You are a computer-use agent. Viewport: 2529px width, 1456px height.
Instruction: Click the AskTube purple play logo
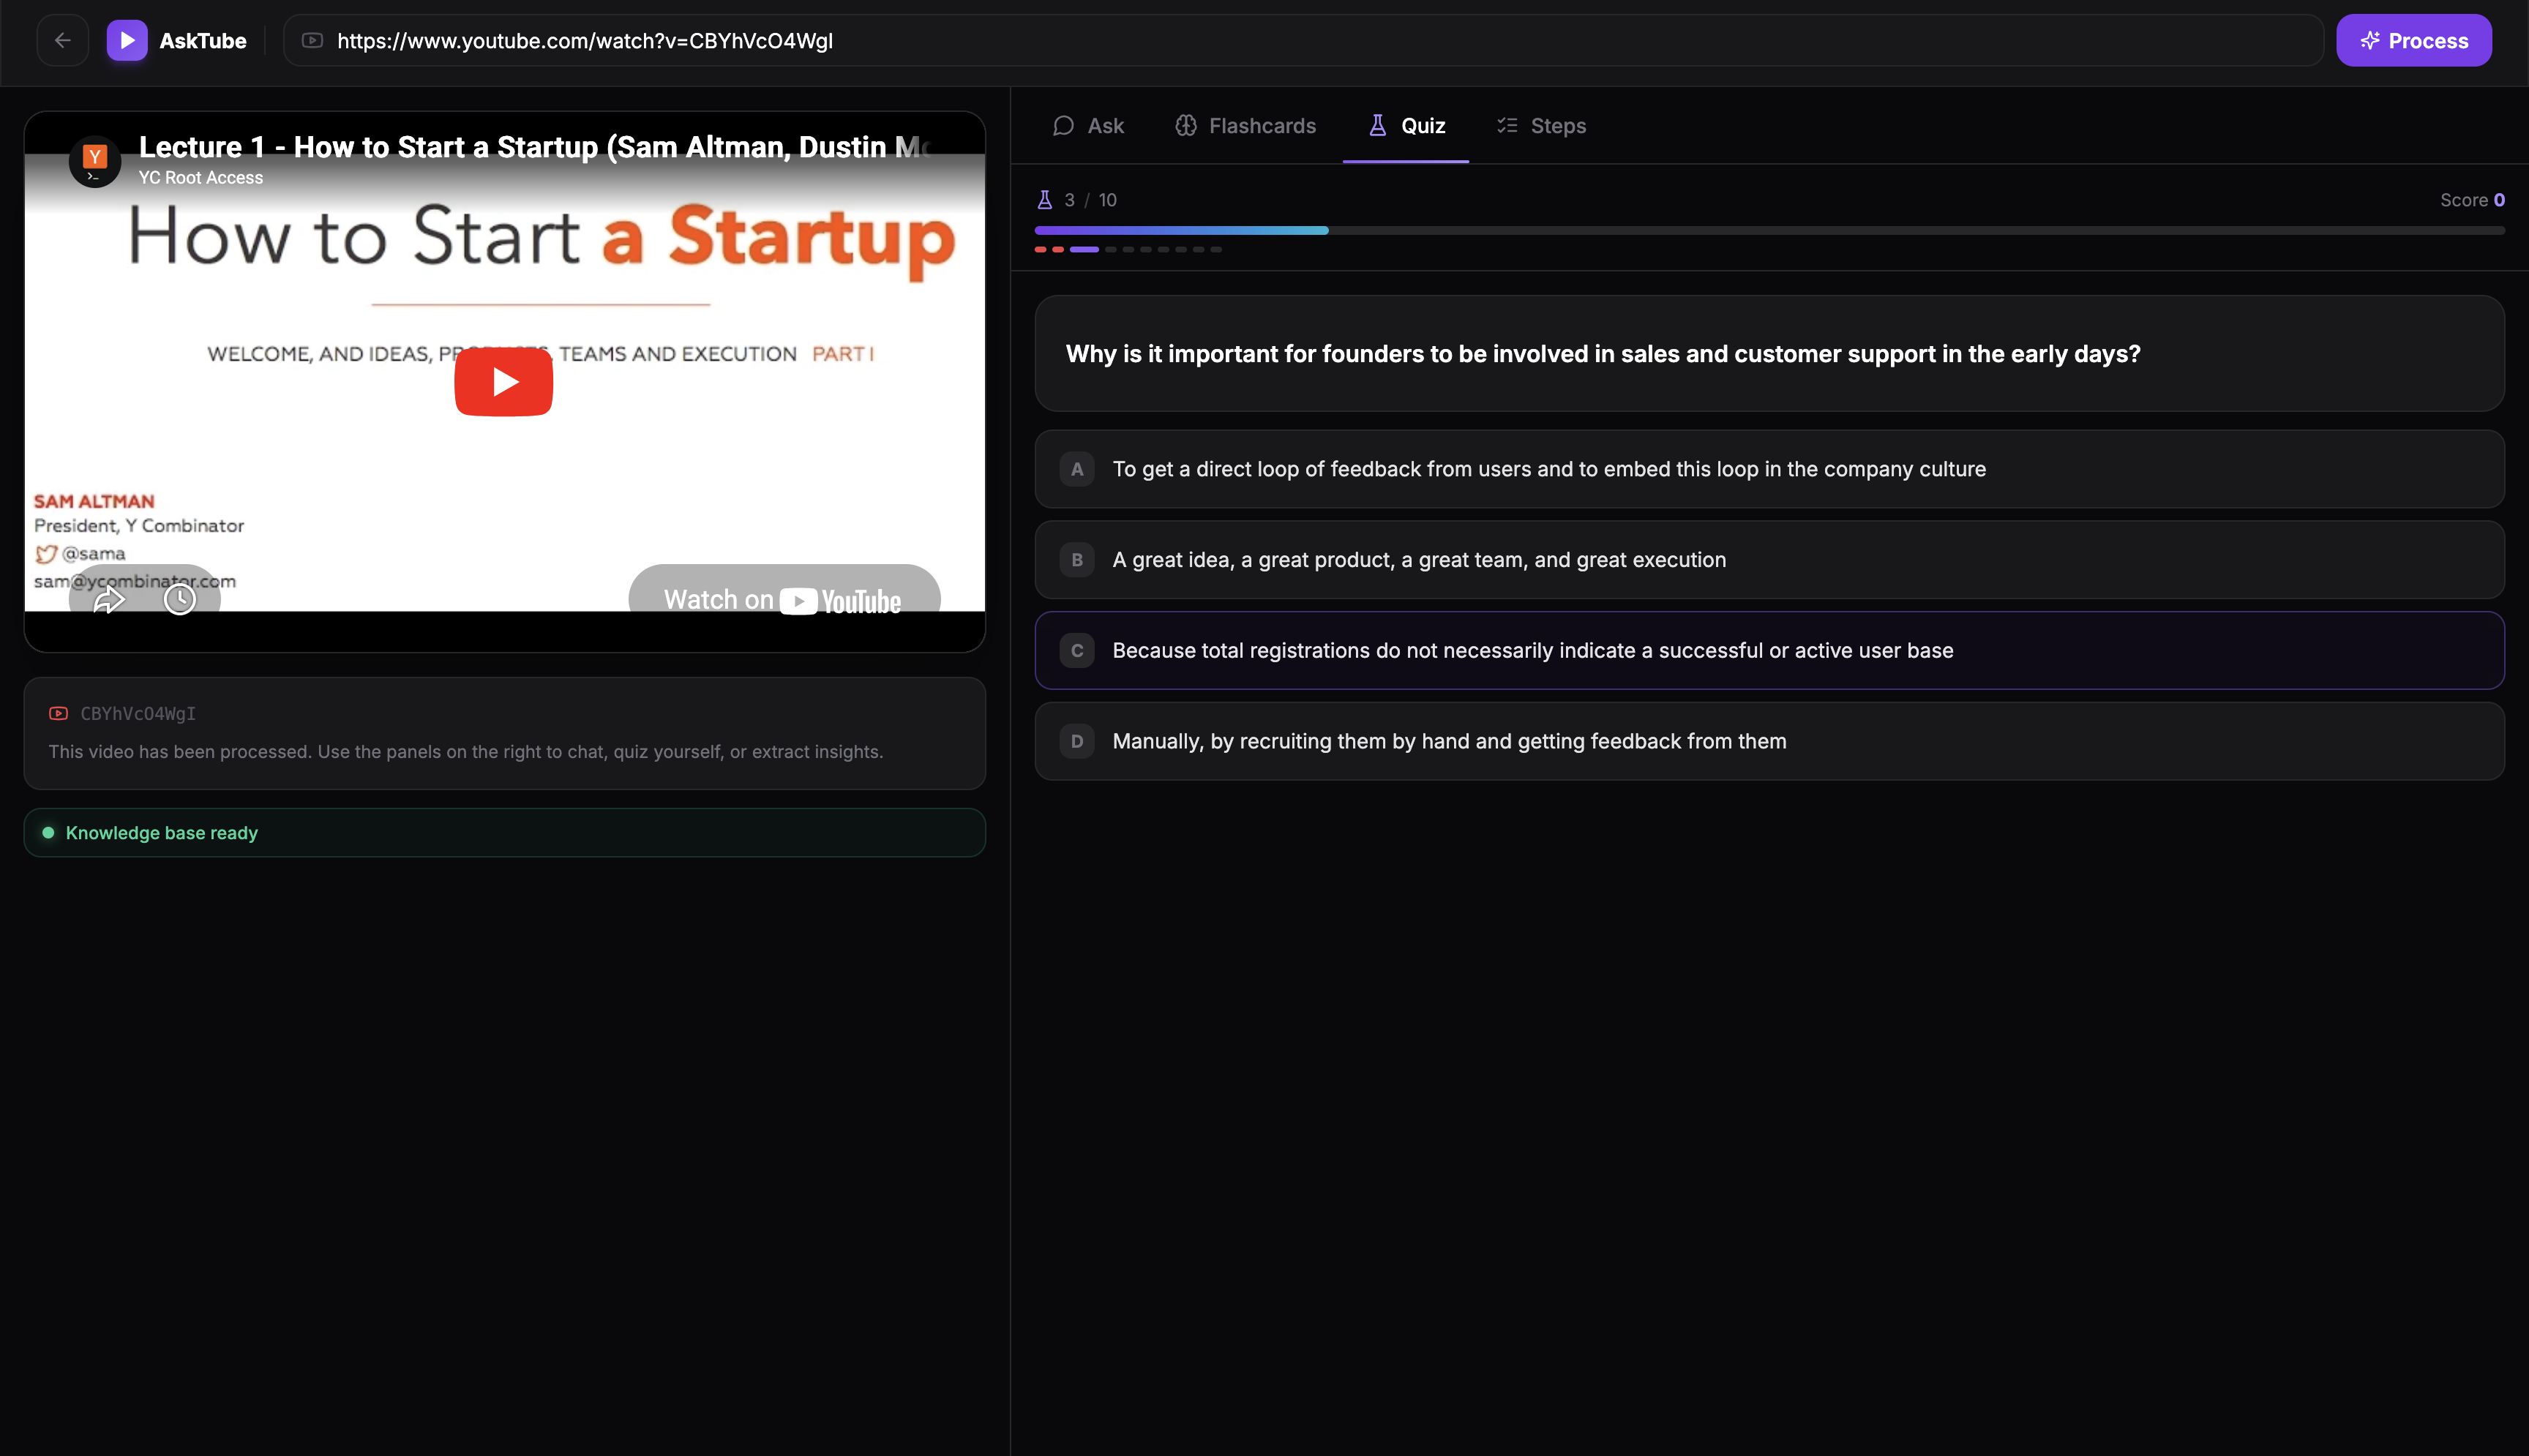coord(127,40)
